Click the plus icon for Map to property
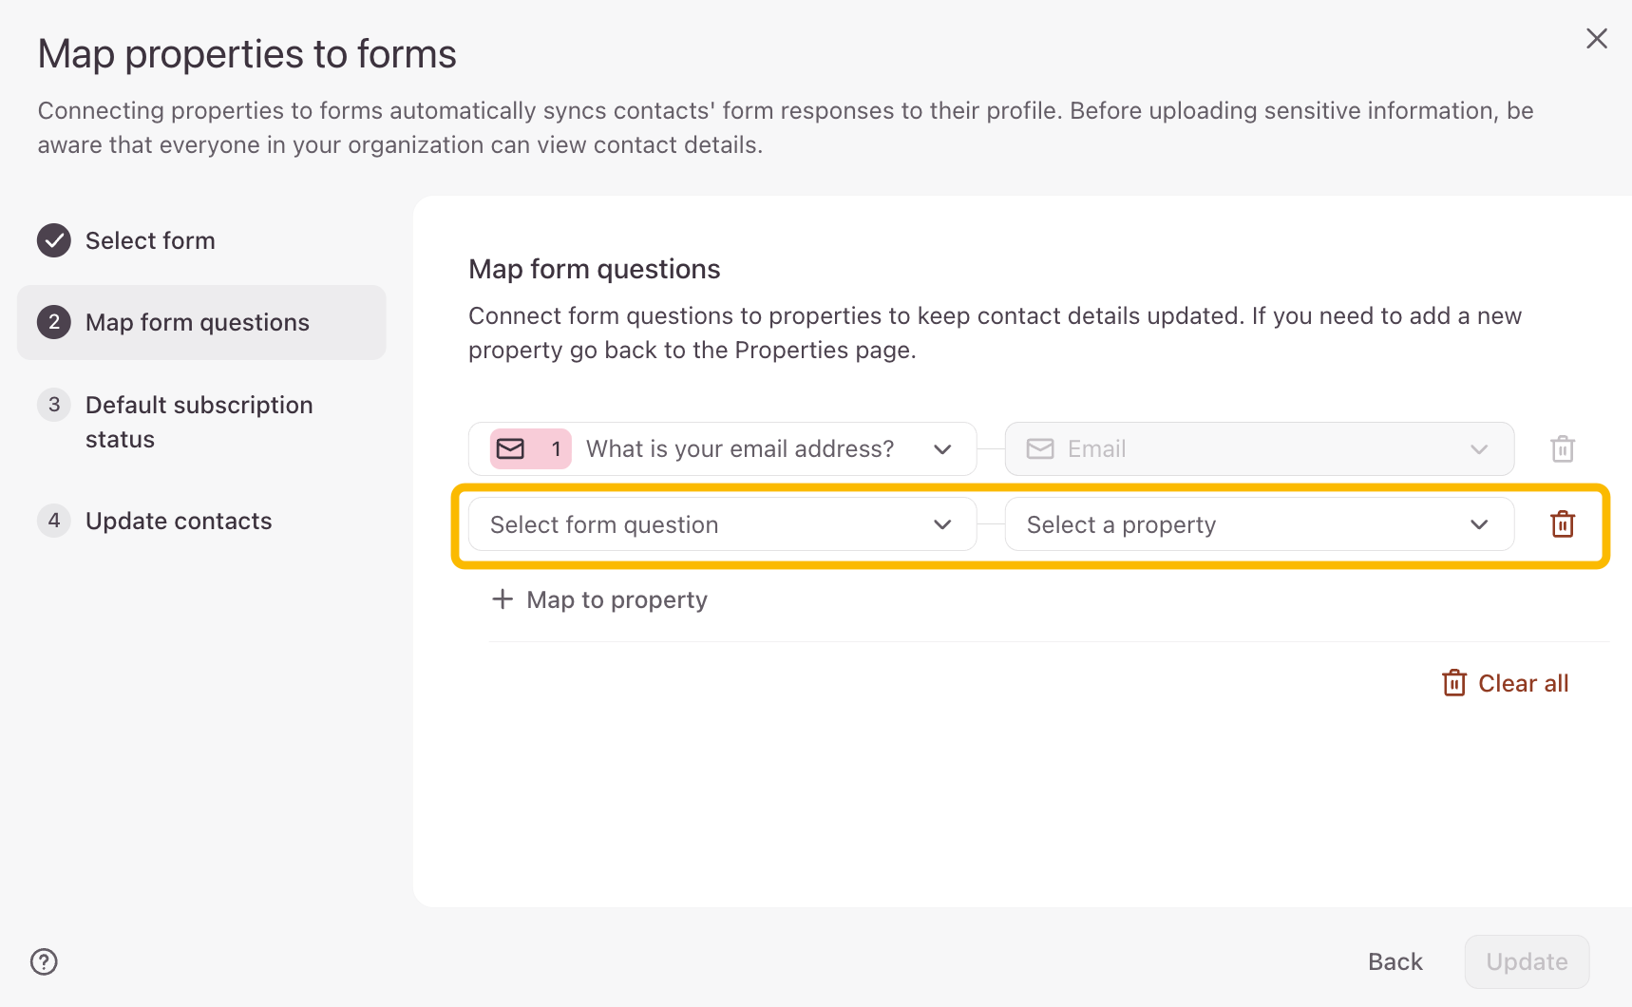1632x1007 pixels. pos(503,599)
